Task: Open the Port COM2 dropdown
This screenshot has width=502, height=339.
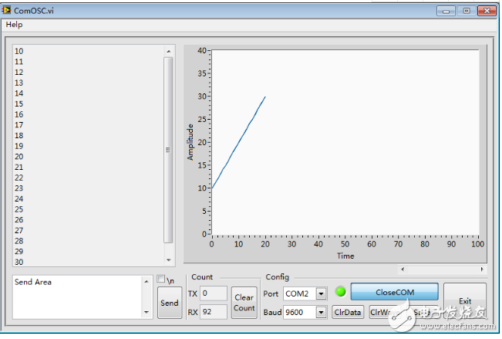Action: (321, 293)
